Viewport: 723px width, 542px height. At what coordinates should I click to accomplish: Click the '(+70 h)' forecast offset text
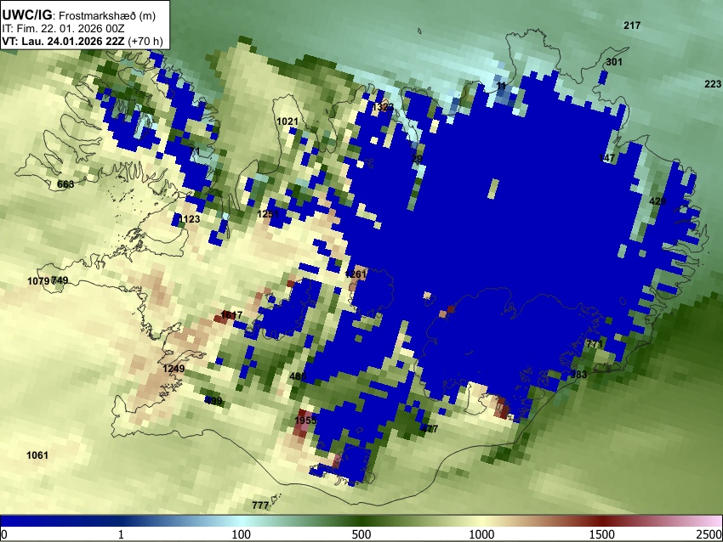(x=145, y=41)
